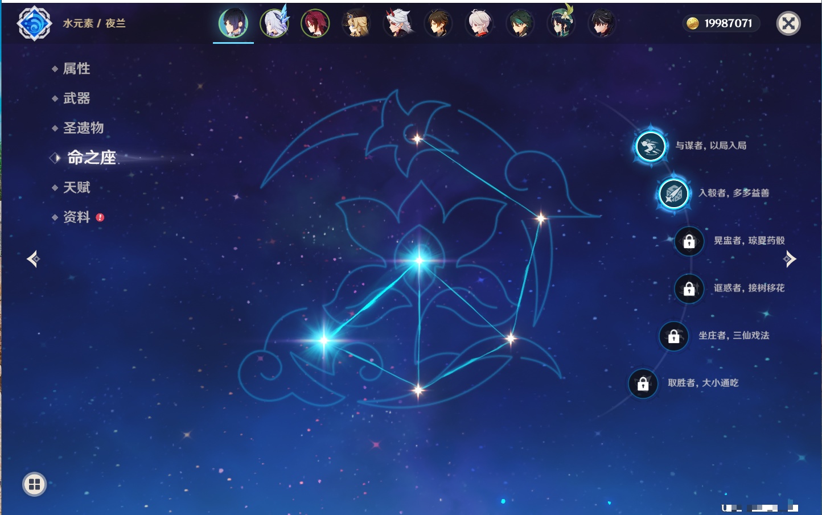This screenshot has height=515, width=822.
Task: Click the topmost star of the constellation
Action: coord(417,138)
